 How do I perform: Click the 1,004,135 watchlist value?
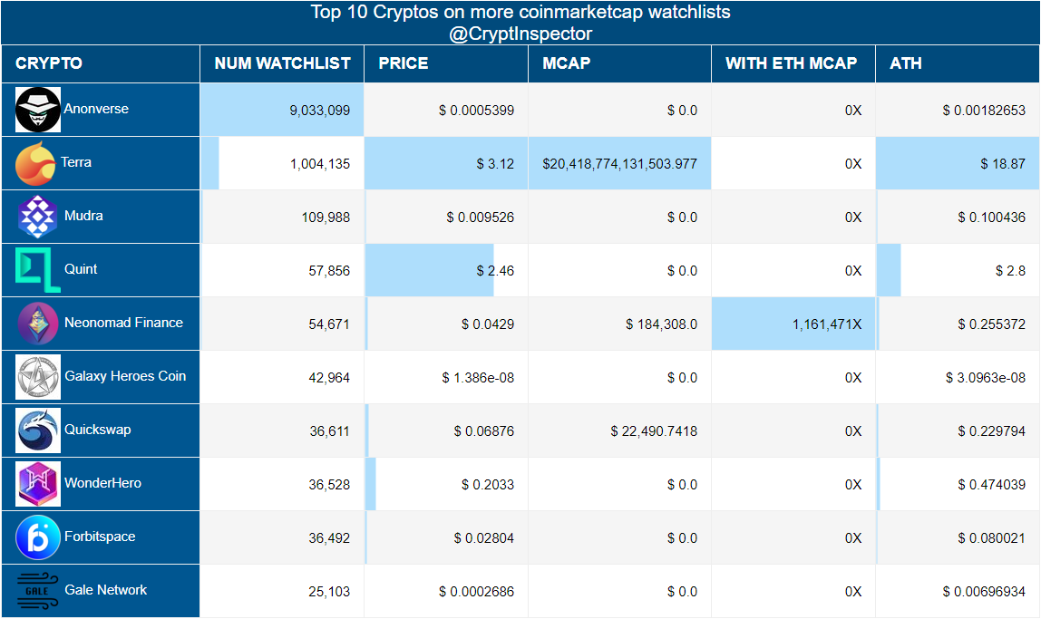(320, 164)
